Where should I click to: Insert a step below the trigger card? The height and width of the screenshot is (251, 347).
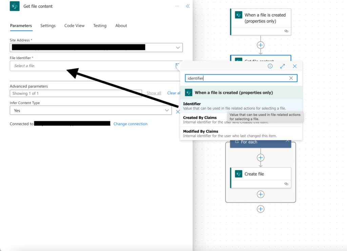point(261,45)
